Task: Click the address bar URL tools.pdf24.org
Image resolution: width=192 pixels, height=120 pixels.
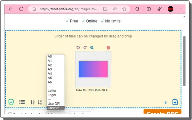Action: pos(69,9)
